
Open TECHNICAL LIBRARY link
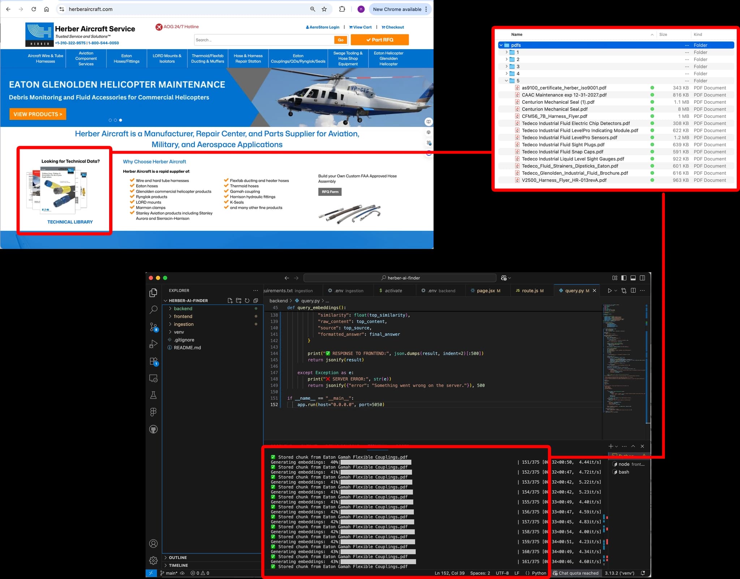(70, 222)
